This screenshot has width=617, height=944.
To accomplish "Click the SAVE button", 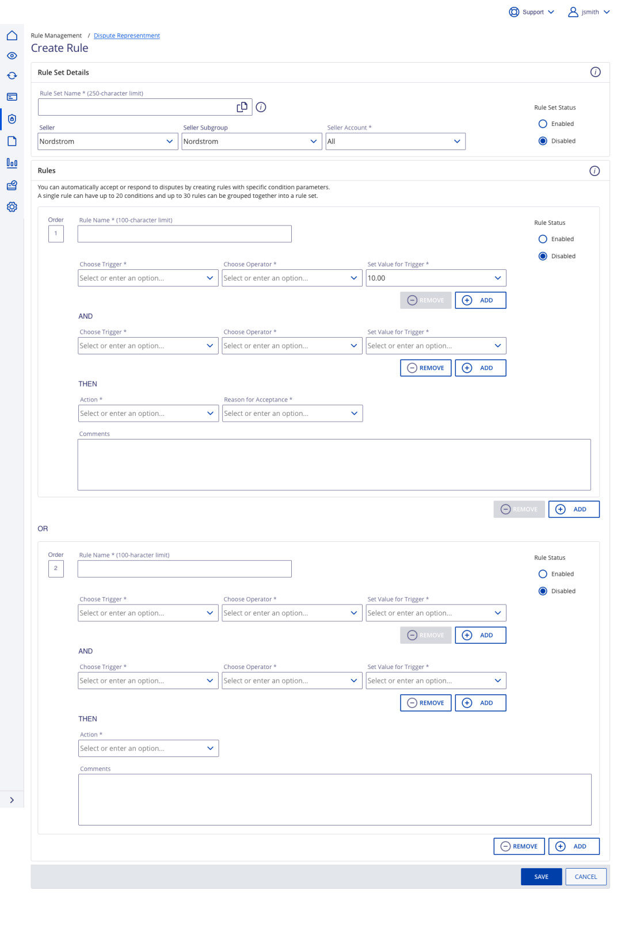I will [541, 877].
